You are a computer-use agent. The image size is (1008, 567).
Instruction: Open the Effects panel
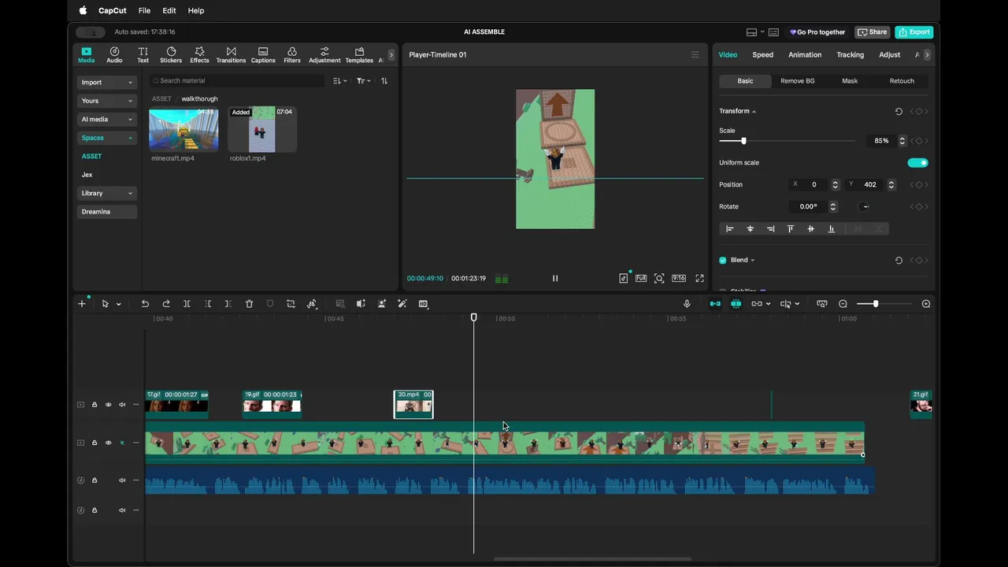(x=199, y=54)
